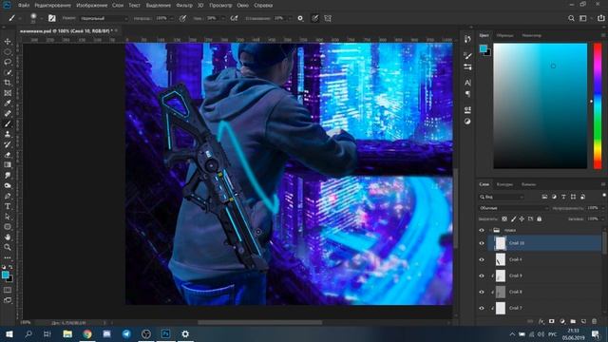Select the Type tool
This screenshot has height=342, width=608.
click(8, 206)
